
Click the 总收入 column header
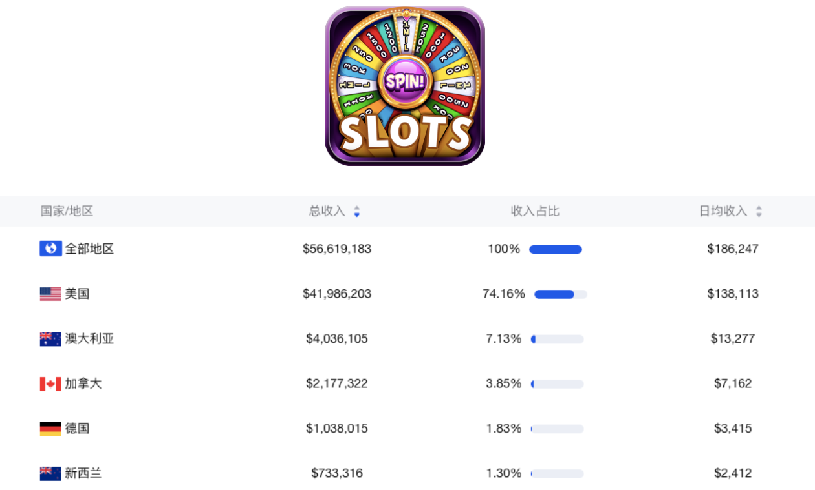(327, 211)
